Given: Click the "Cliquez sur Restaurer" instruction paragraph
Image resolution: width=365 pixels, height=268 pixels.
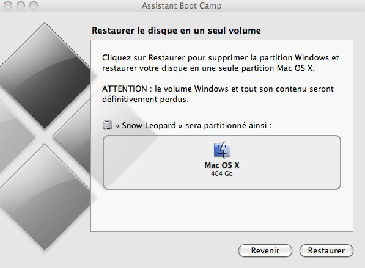Looking at the screenshot, I should pyautogui.click(x=221, y=63).
